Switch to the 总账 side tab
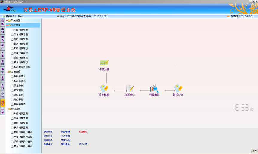This screenshot has width=258, height=154. pos(3,22)
